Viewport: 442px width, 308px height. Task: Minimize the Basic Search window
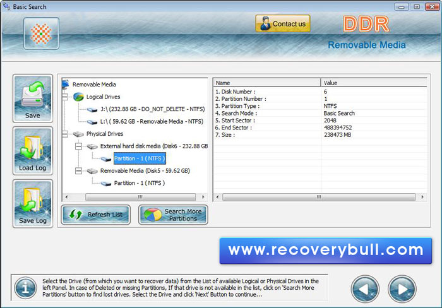(402, 6)
